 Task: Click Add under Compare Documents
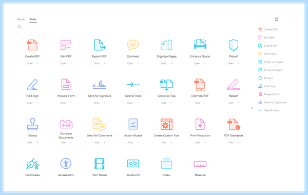pyautogui.click(x=63, y=142)
